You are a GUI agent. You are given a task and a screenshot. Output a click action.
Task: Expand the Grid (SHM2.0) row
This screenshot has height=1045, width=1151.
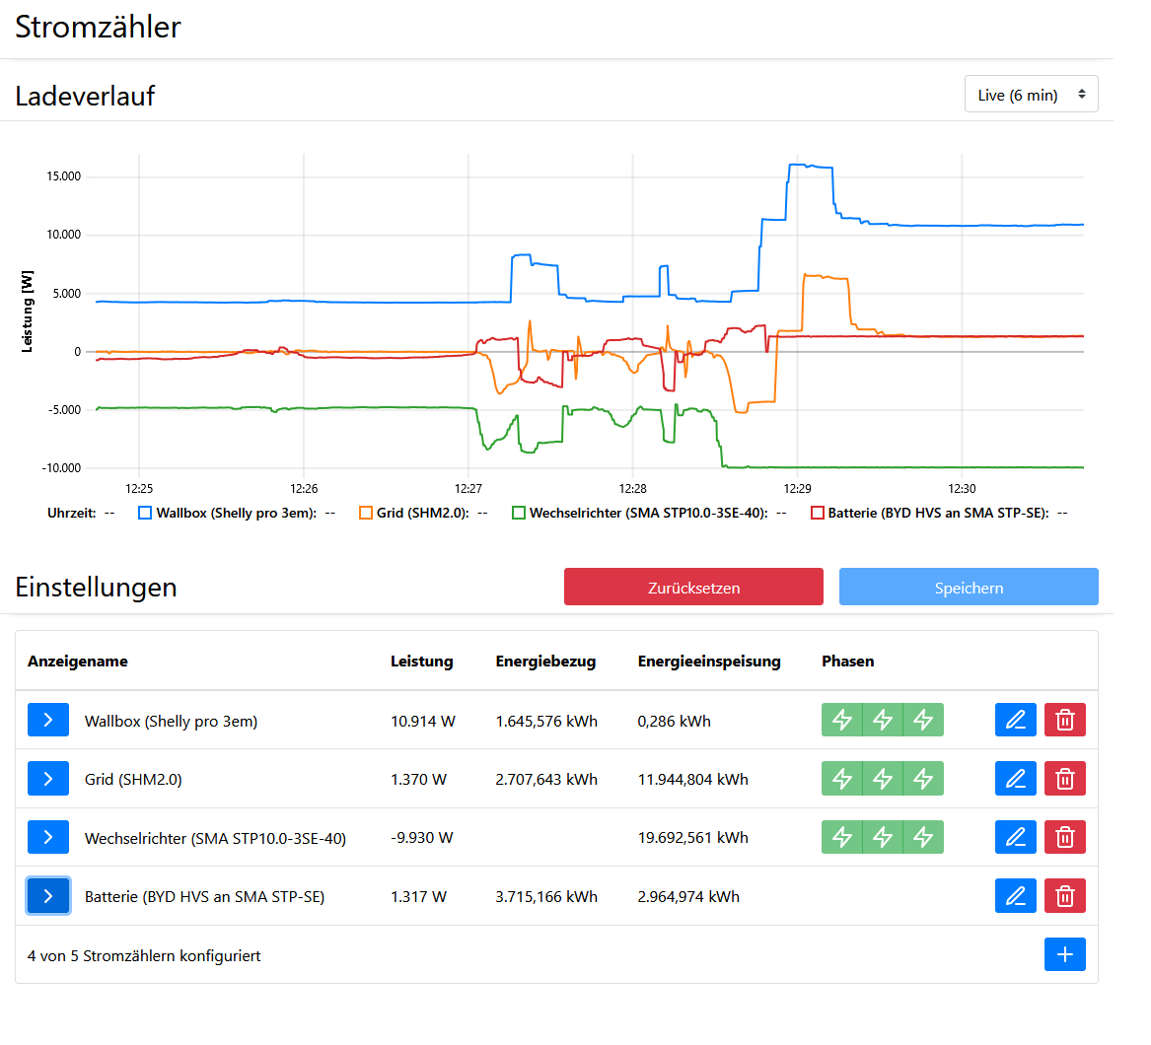(x=48, y=779)
